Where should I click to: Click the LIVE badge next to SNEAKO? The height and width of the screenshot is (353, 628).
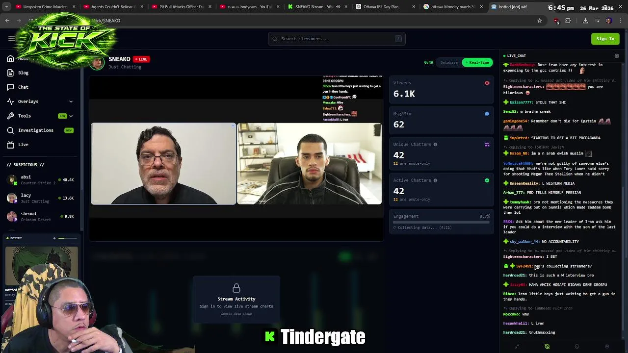(141, 59)
